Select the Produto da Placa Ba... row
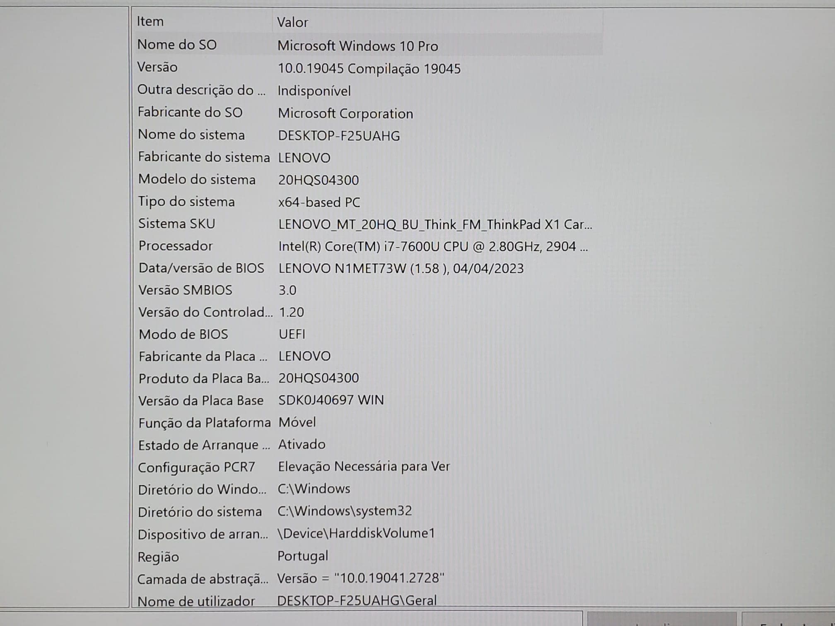835x626 pixels. [x=368, y=378]
